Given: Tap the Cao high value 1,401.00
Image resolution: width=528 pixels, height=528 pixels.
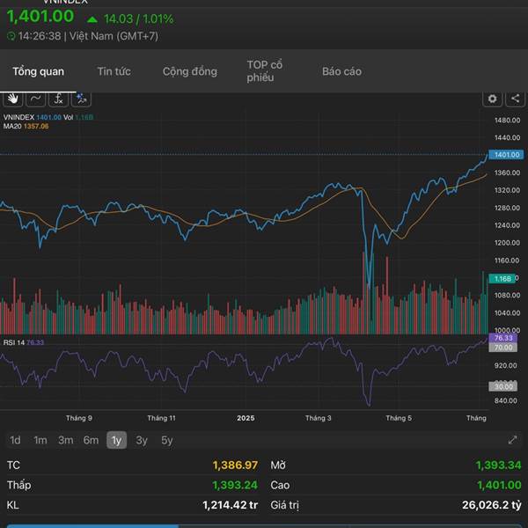Looking at the screenshot, I should [499, 485].
